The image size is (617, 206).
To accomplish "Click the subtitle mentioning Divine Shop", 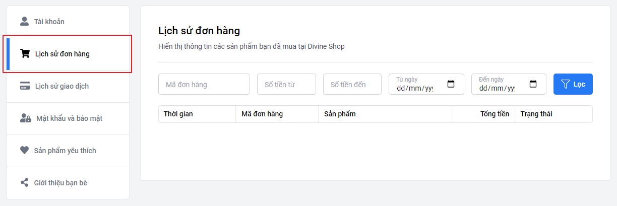I will [252, 46].
